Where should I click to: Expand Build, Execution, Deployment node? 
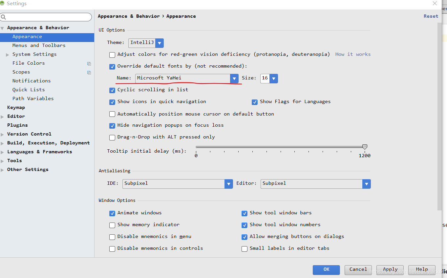click(2, 143)
